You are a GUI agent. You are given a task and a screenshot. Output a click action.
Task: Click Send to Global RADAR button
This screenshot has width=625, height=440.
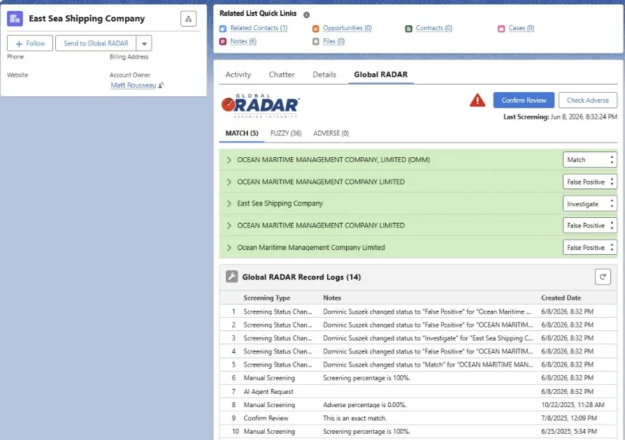click(96, 43)
